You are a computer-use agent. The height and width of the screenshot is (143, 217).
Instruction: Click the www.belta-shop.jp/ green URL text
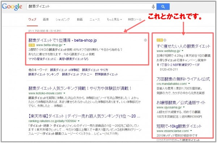pos(49,45)
